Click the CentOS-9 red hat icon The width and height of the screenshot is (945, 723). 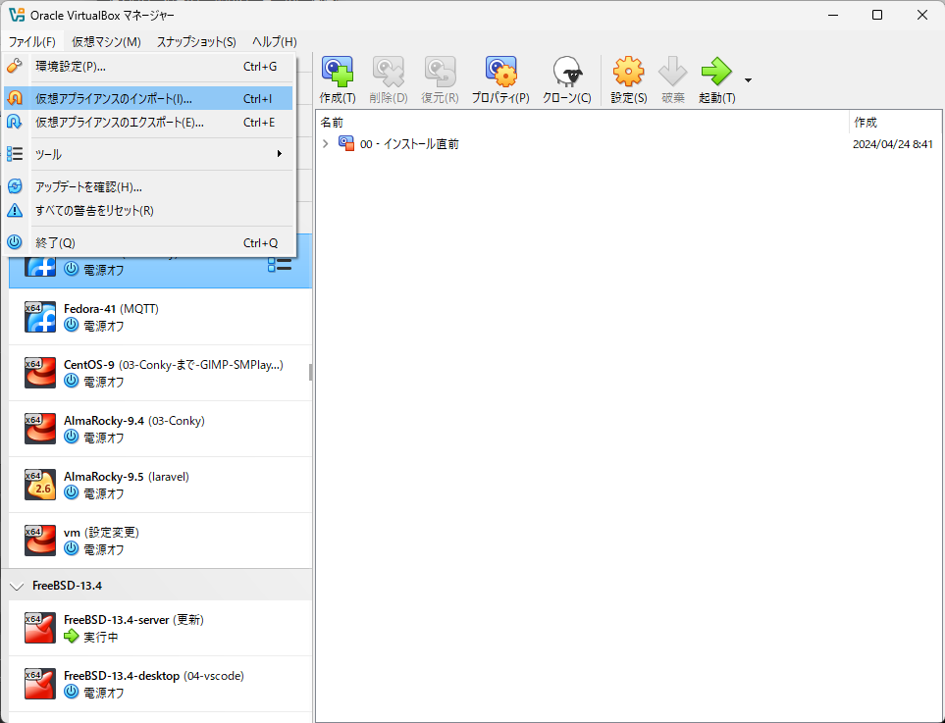(x=40, y=373)
